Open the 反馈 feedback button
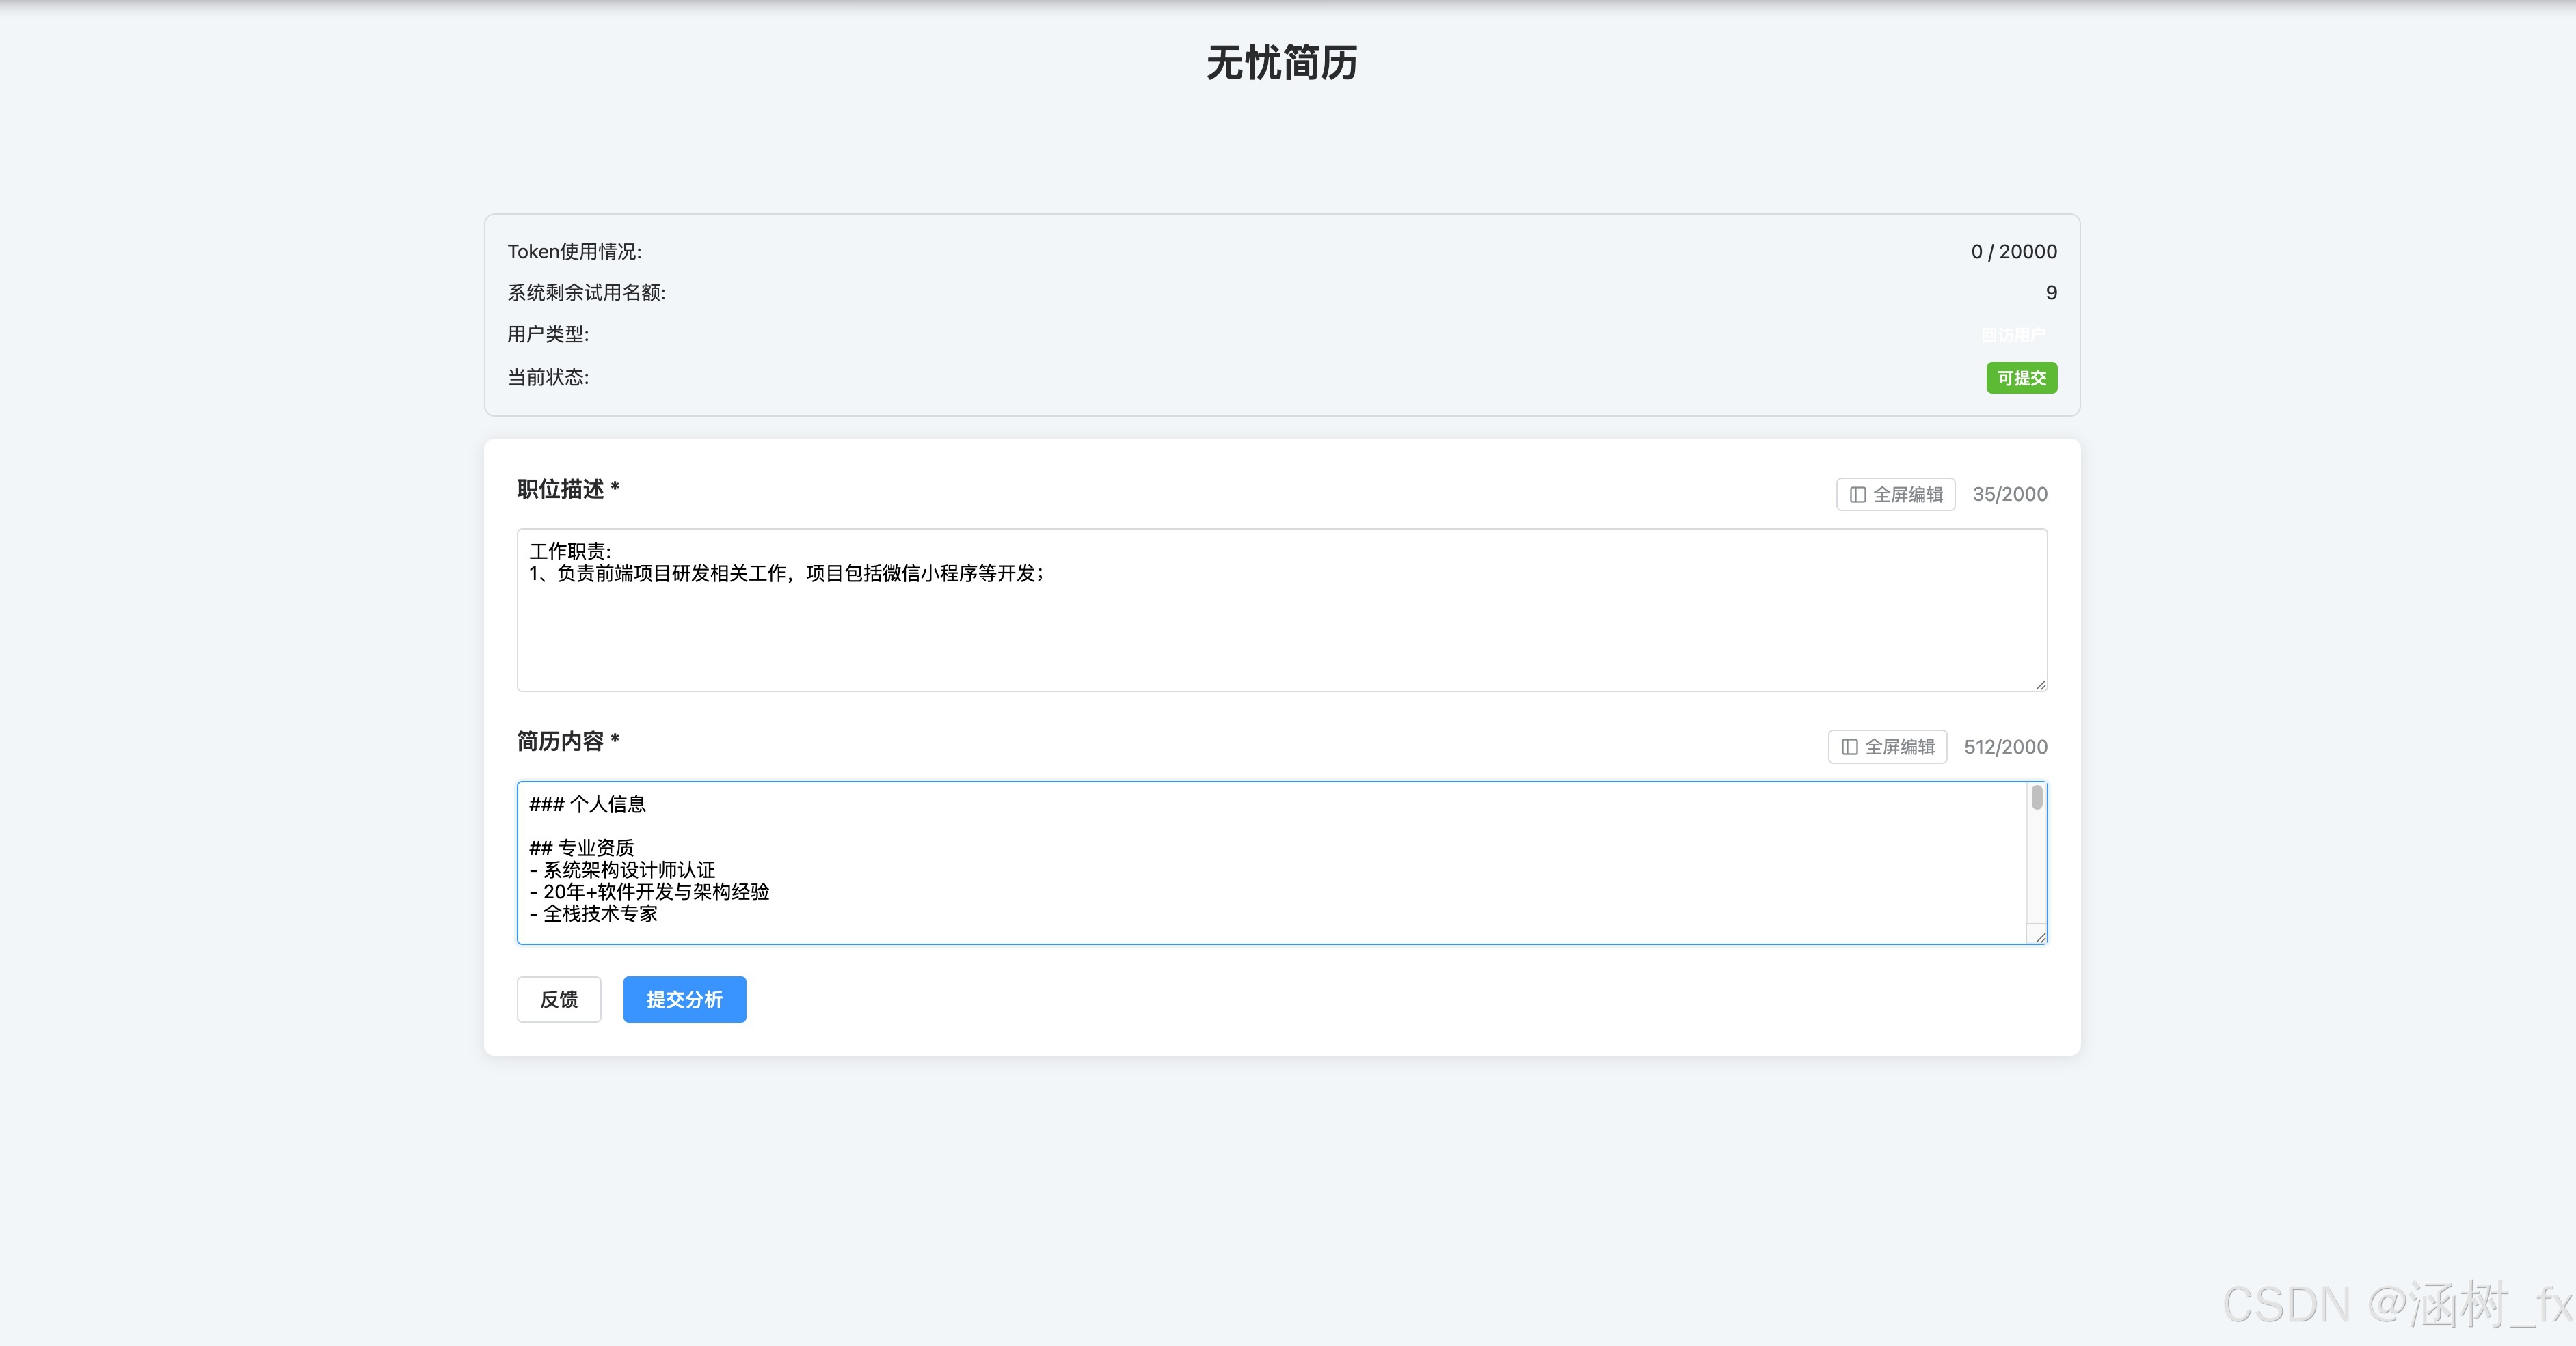 (558, 1000)
